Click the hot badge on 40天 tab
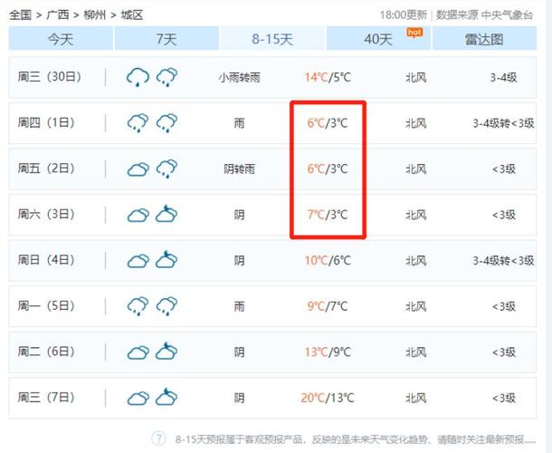Image resolution: width=552 pixels, height=453 pixels. (414, 33)
